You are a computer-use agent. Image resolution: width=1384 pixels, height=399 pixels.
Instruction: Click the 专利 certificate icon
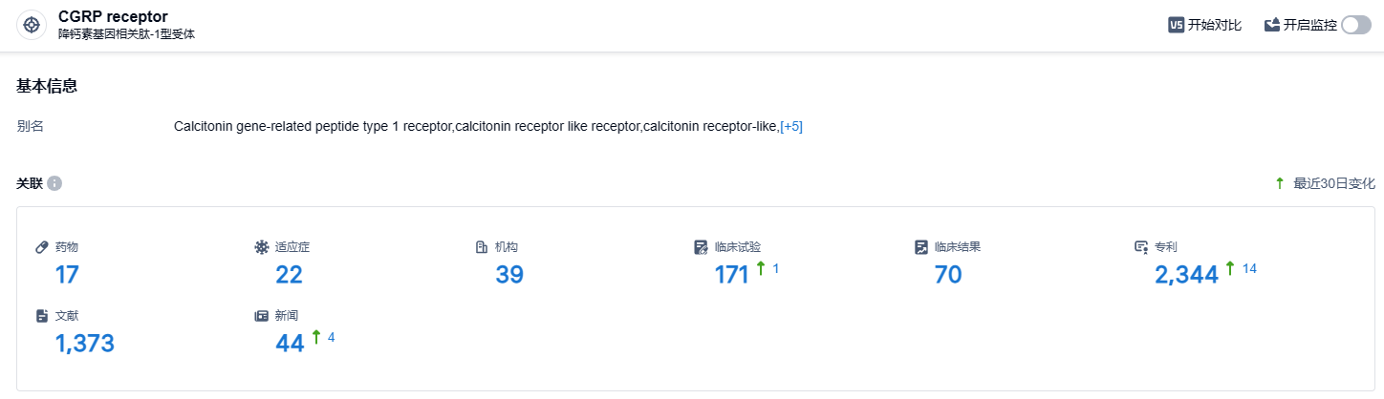coord(1140,247)
